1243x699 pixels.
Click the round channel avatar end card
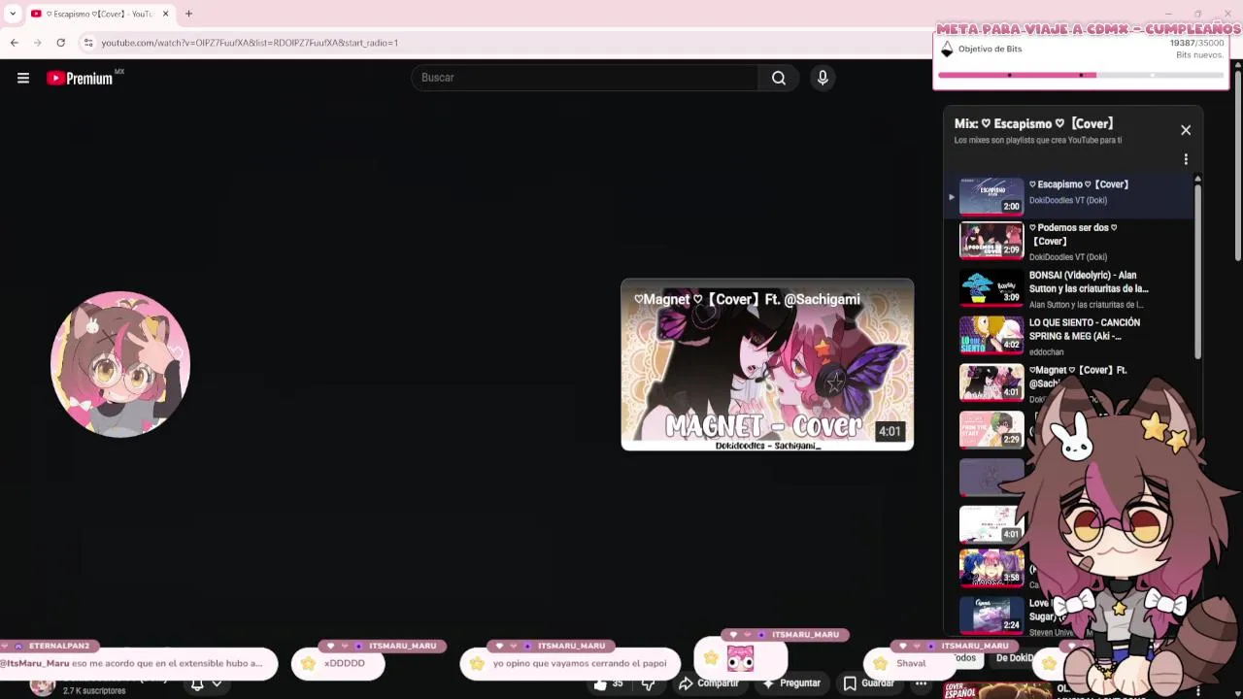[x=120, y=364]
